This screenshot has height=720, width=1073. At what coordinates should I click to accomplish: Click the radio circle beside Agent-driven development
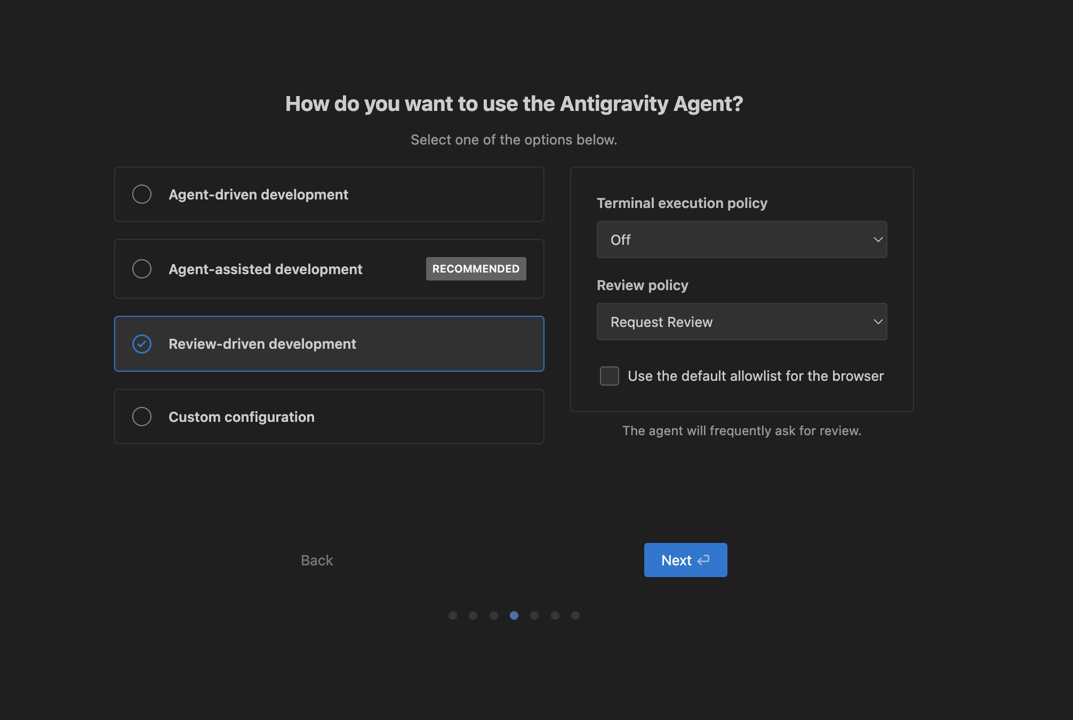142,194
